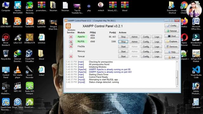Select the DOSBox 0.74 icon
This screenshot has height=114, width=203.
click(29, 39)
